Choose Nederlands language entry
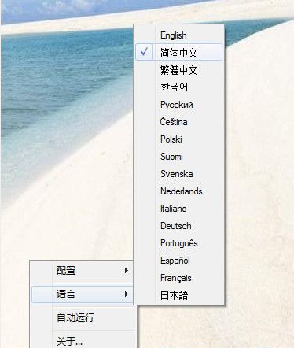The height and width of the screenshot is (348, 294). coord(179,191)
